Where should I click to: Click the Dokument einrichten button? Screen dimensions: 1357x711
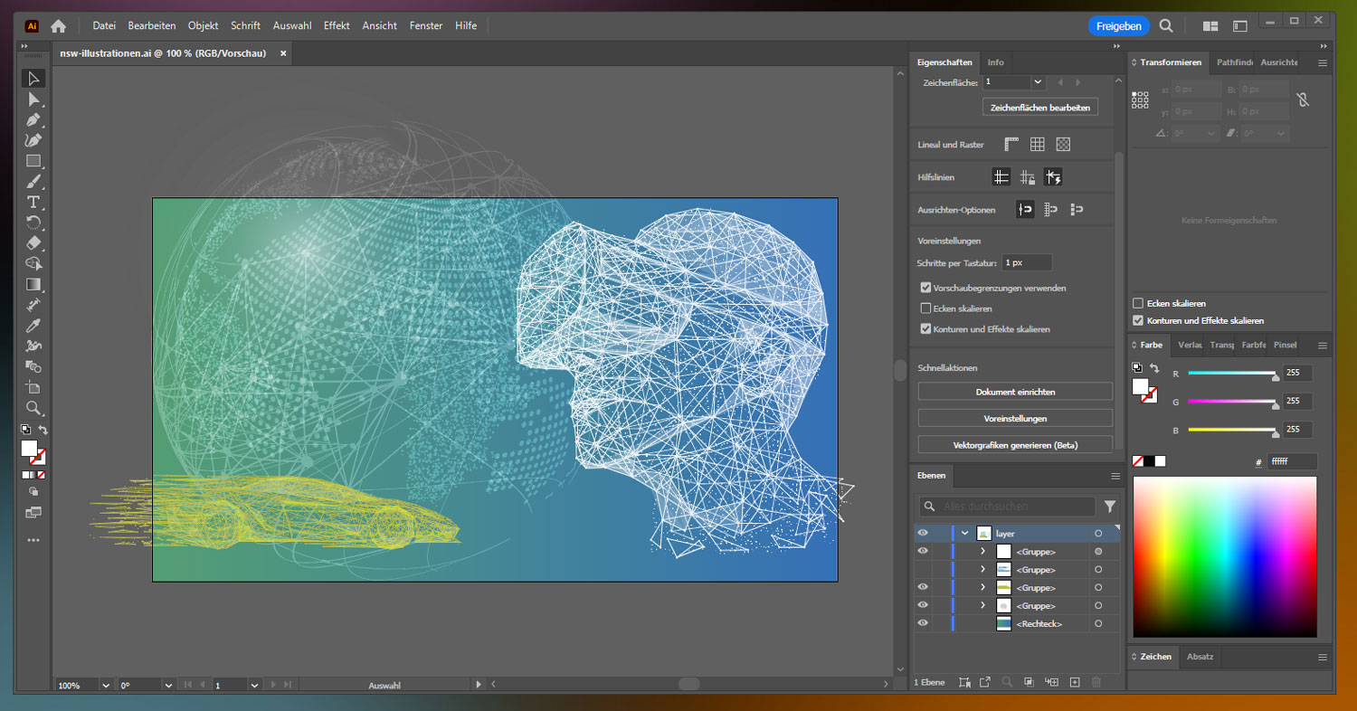1015,392
